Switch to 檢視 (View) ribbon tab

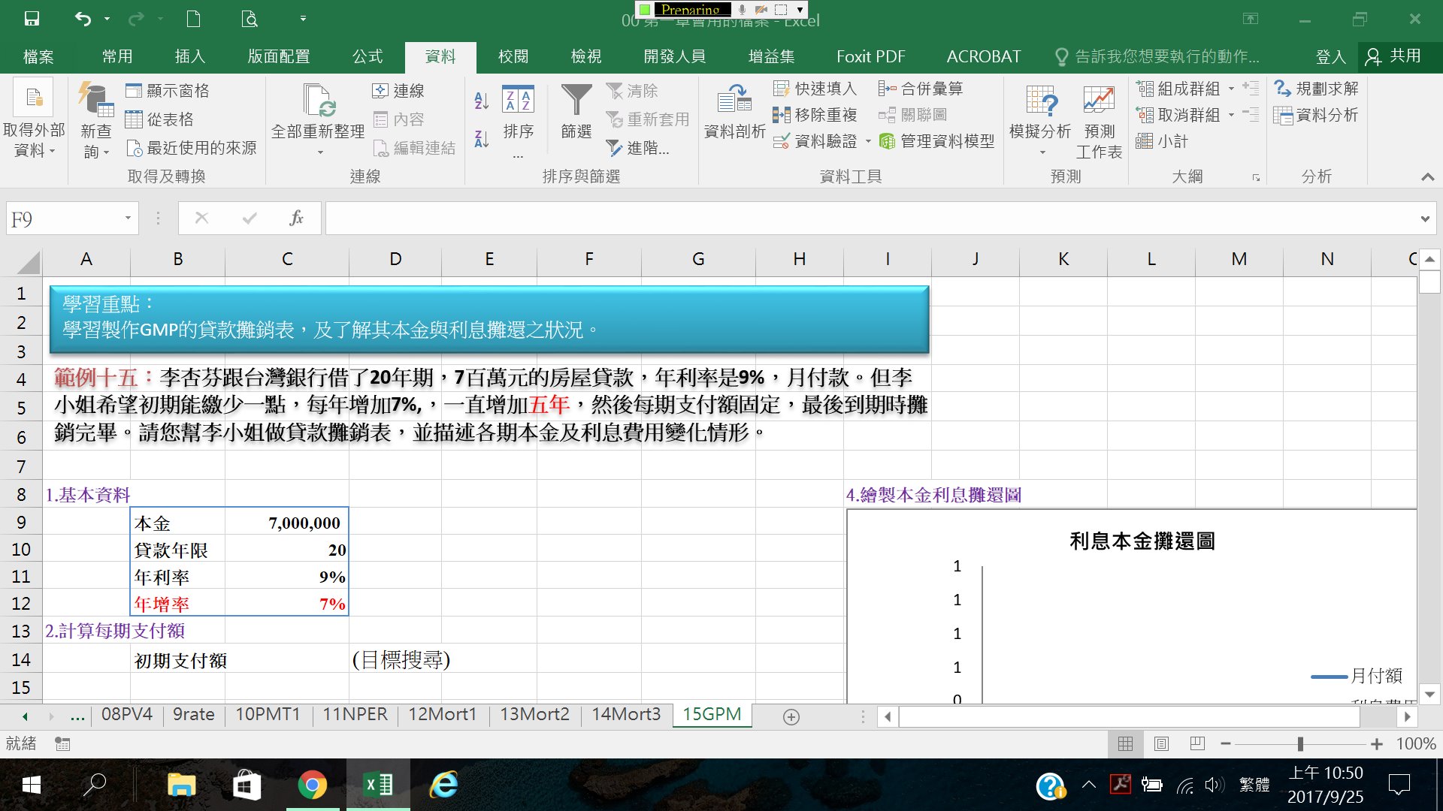586,56
